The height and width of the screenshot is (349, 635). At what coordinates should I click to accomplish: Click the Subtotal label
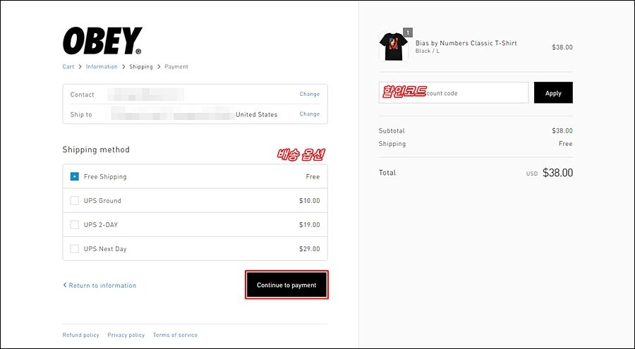(392, 130)
